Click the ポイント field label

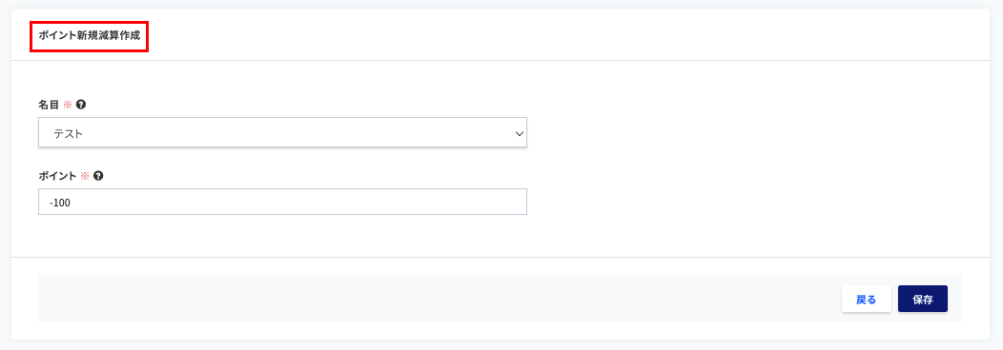57,176
